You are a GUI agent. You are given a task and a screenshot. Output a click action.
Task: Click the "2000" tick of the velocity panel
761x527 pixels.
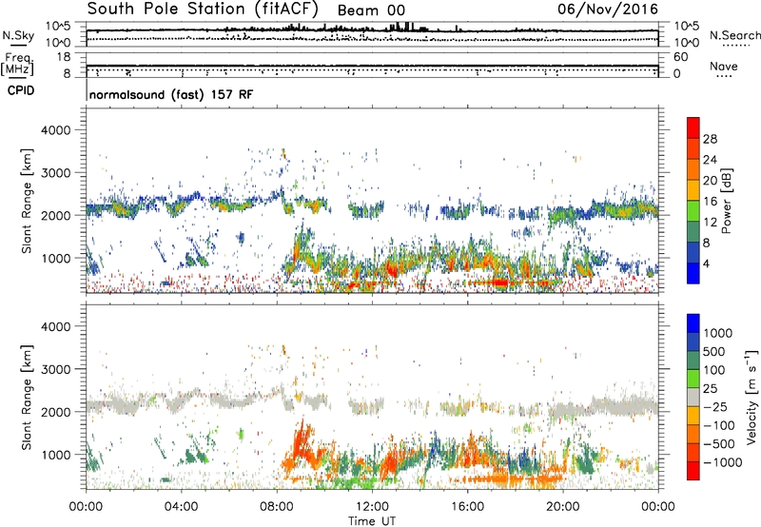pos(56,412)
